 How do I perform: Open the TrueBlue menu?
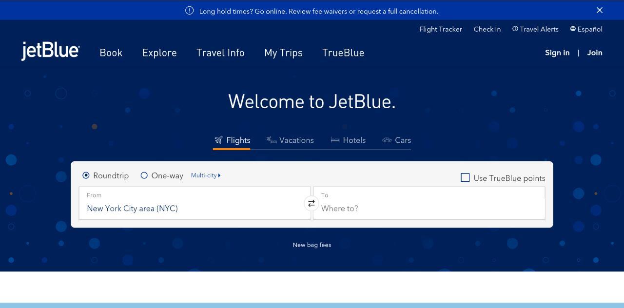[343, 53]
